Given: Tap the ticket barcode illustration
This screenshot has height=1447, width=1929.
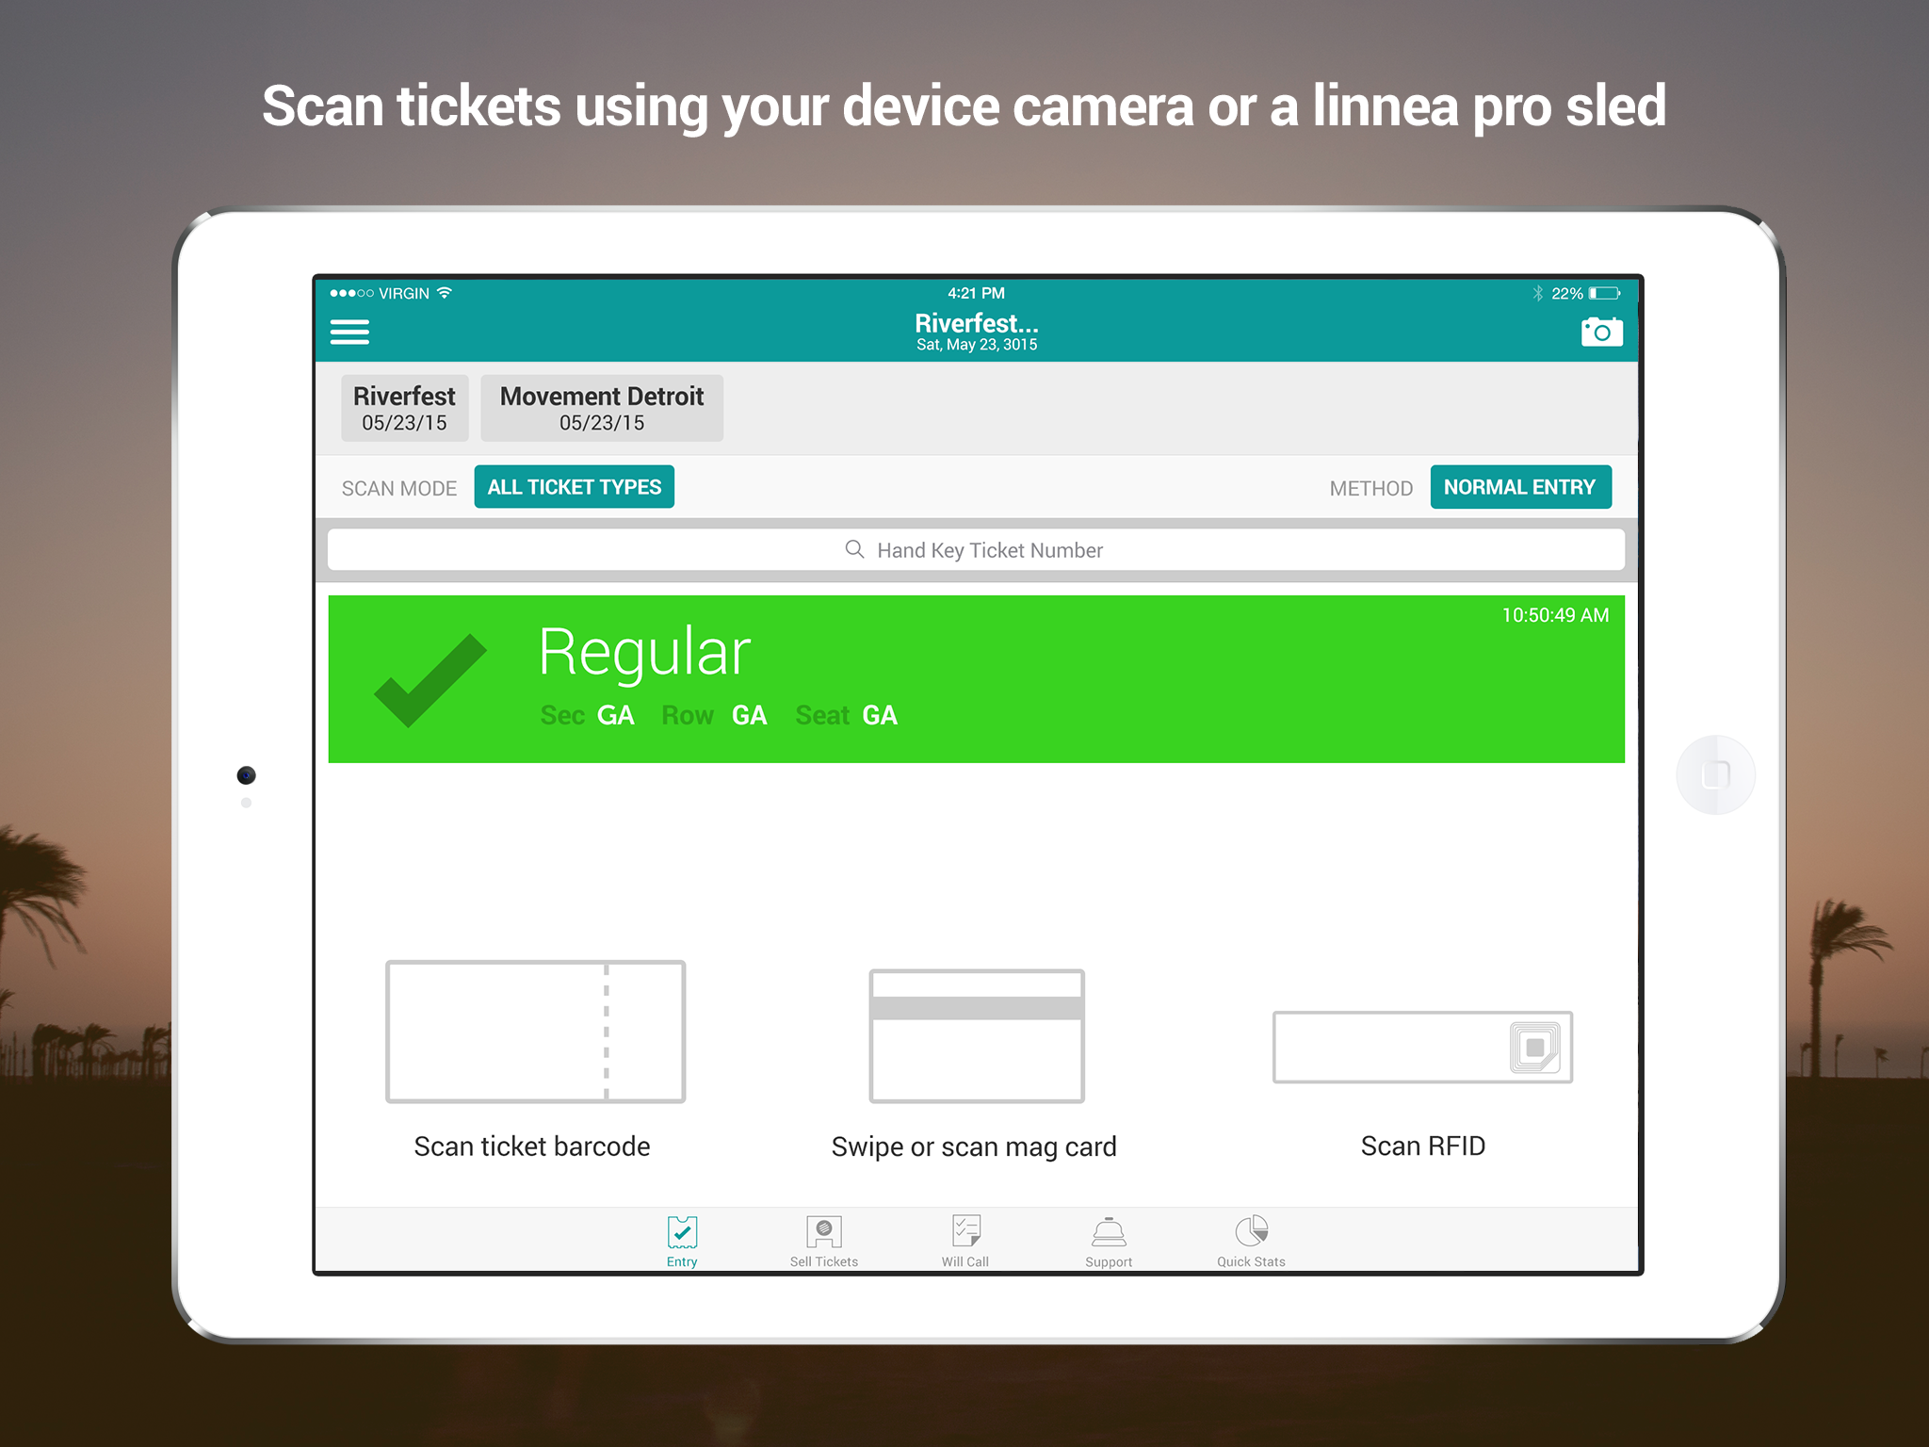Looking at the screenshot, I should coord(535,1032).
